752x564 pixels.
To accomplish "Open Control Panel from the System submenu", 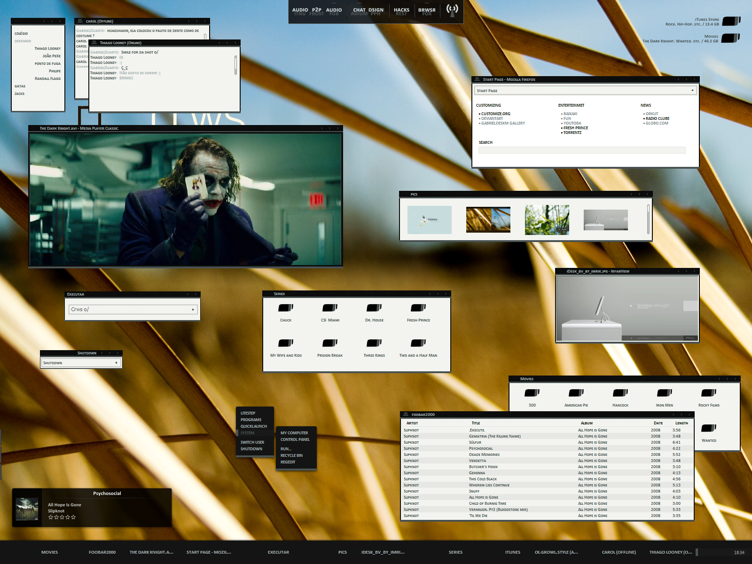I will pos(295,439).
